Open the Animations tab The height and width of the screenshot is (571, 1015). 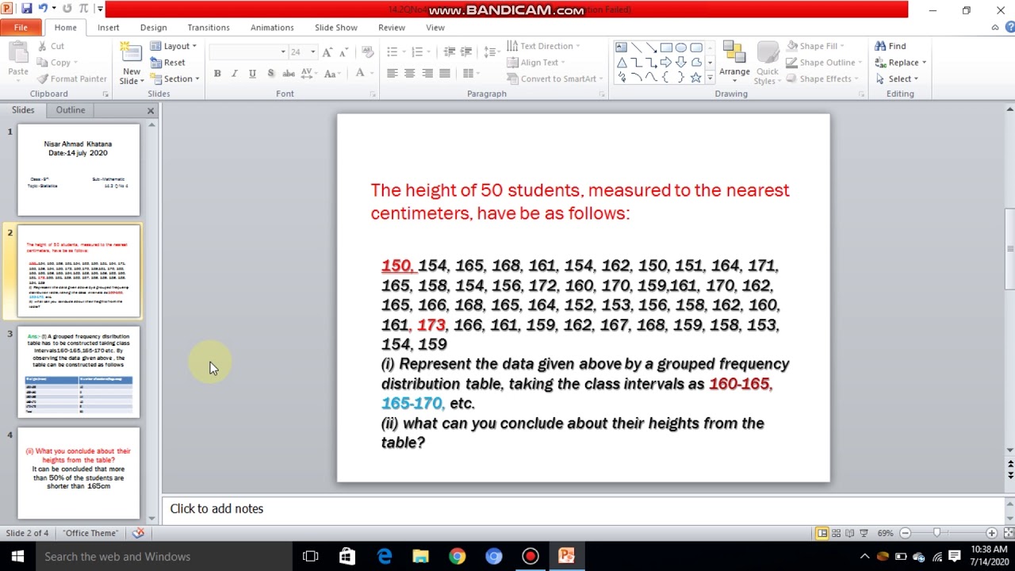[x=272, y=28]
